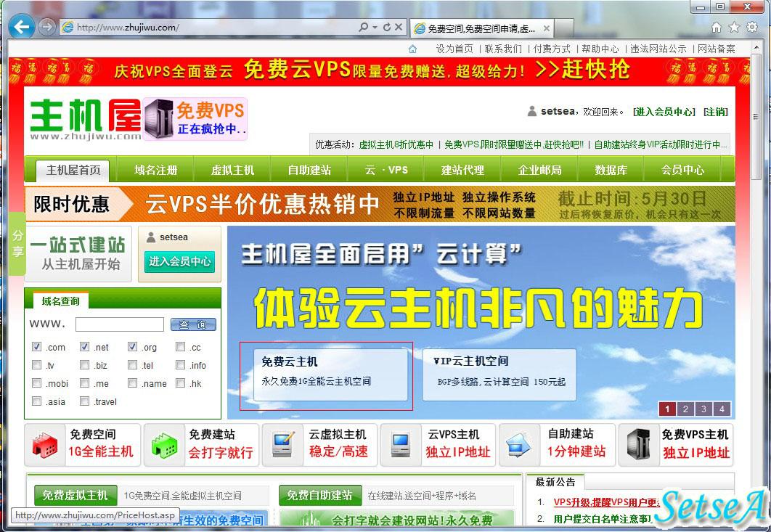771x532 pixels.
Task: Click the user avatar icon beside setsea welcome
Action: tap(531, 111)
